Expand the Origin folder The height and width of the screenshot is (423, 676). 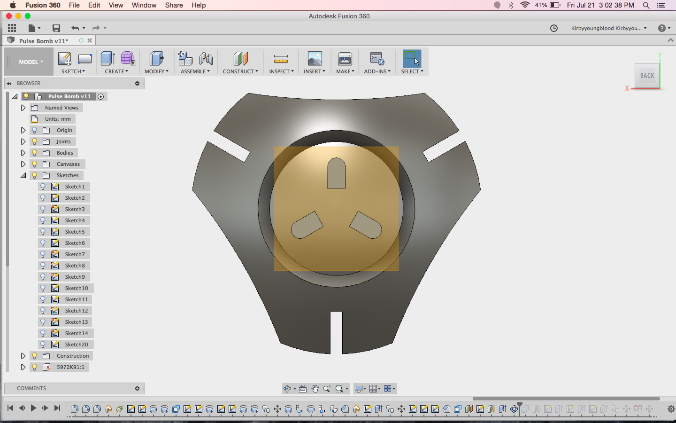pyautogui.click(x=23, y=130)
